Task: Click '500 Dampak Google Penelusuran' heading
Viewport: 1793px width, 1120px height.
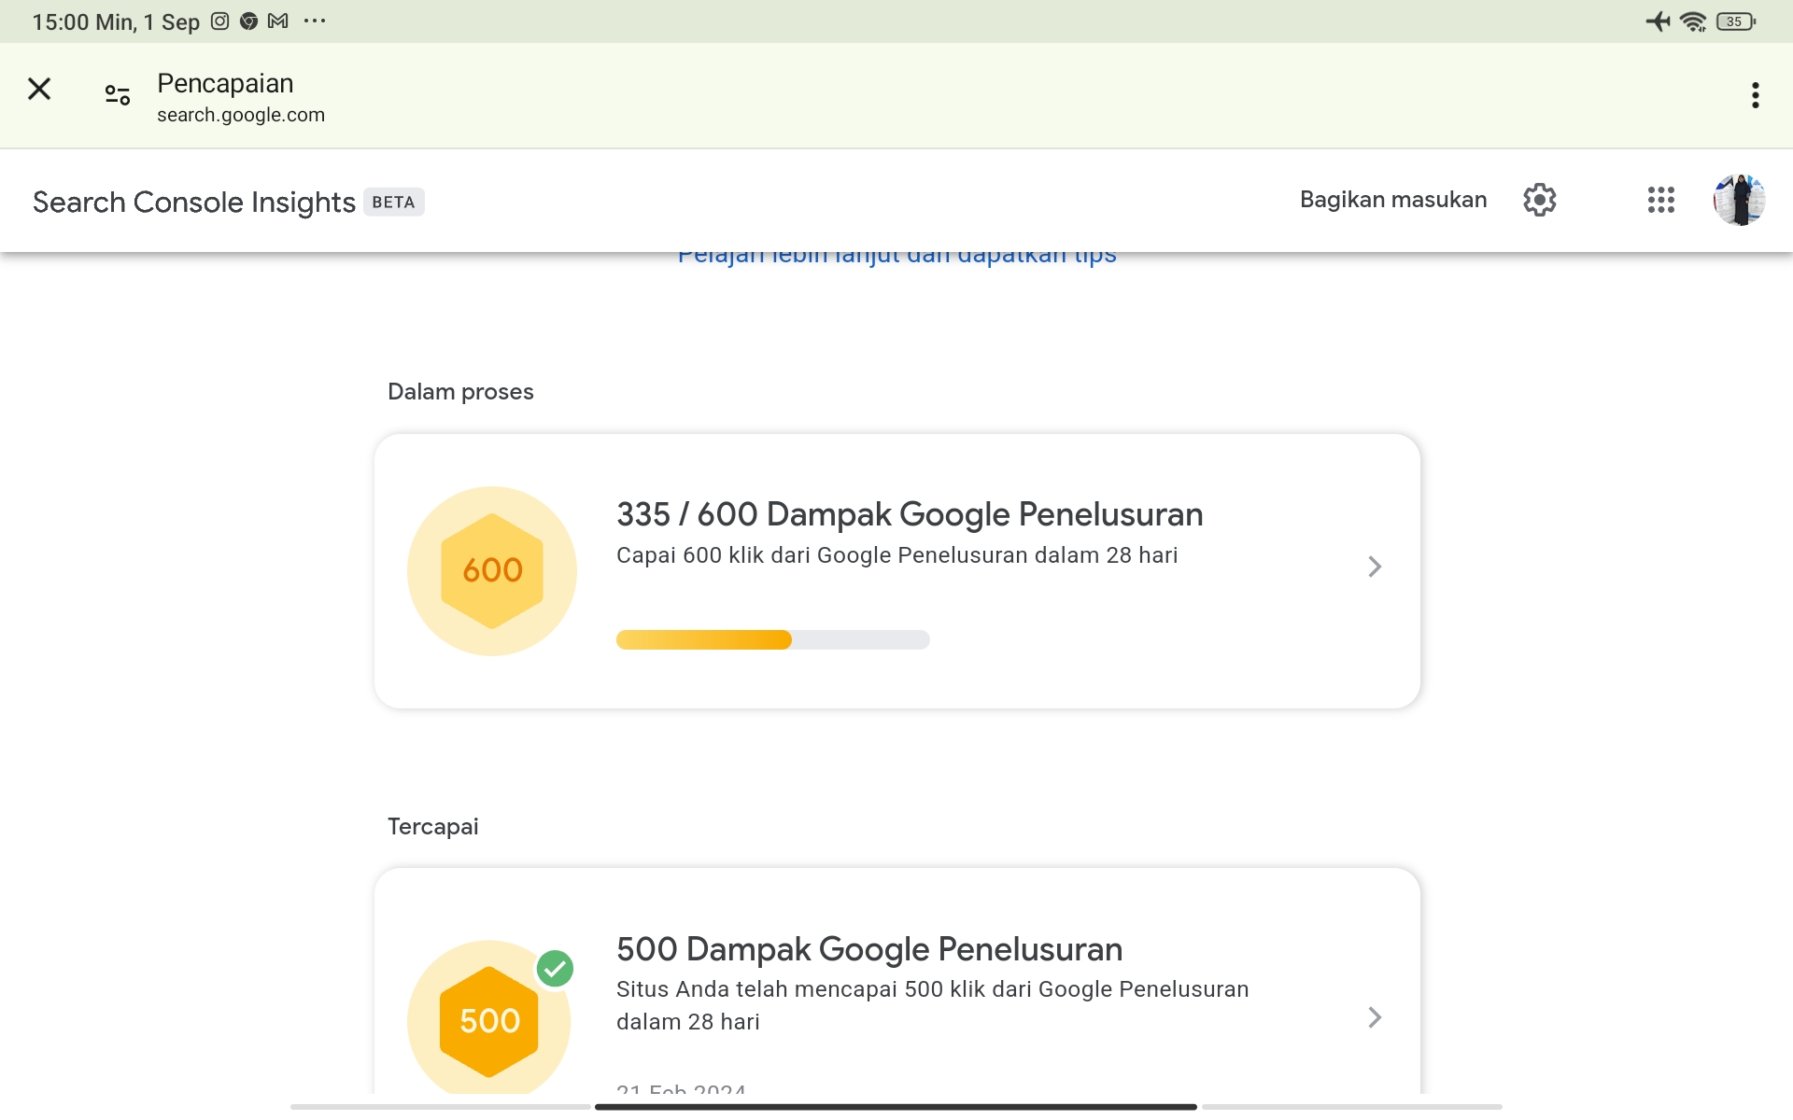Action: click(869, 949)
